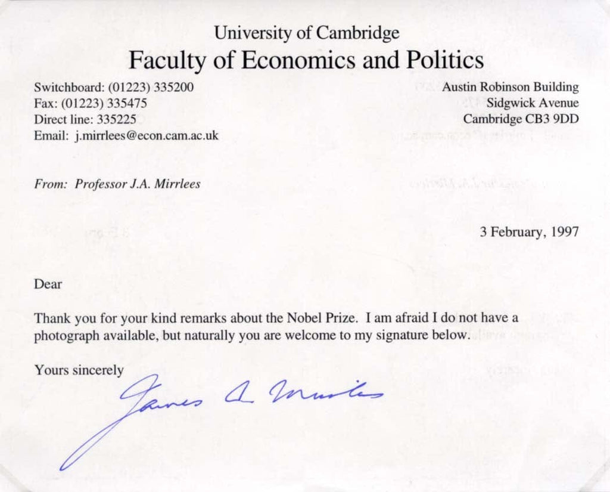Click the Sidgwick Avenue address line
The width and height of the screenshot is (610, 492).
(532, 103)
